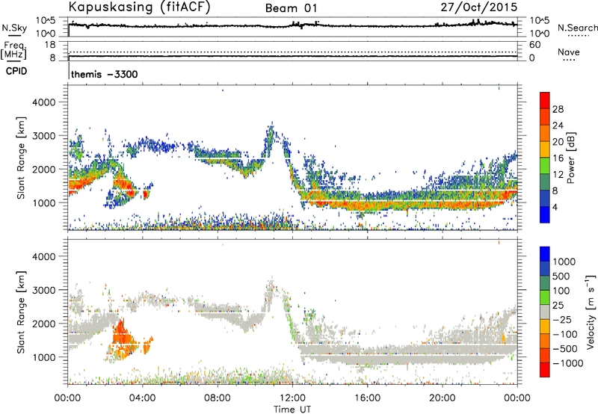Click the 'themis -3300' text
This screenshot has width=598, height=414.
104,74
